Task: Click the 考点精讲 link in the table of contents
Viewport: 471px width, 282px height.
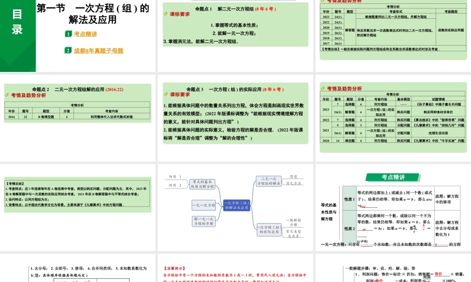Action: coord(85,34)
